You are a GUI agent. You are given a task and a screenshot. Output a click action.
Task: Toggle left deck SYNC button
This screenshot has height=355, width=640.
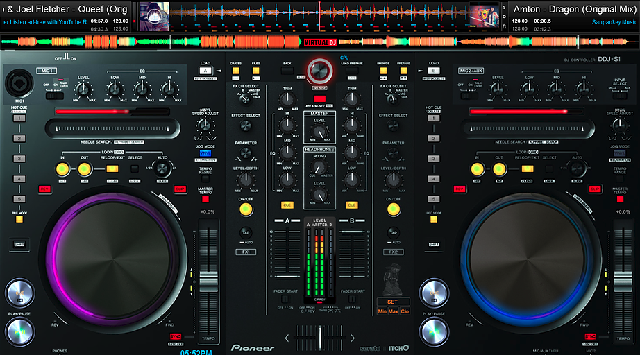point(176,337)
